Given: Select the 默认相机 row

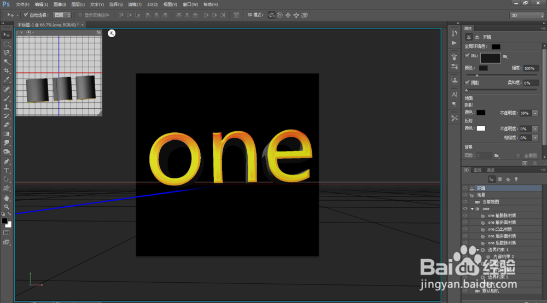Looking at the screenshot, I should pyautogui.click(x=502, y=291).
